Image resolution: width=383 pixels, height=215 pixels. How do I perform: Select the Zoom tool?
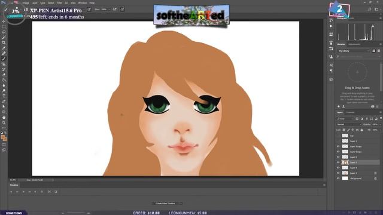point(4,122)
